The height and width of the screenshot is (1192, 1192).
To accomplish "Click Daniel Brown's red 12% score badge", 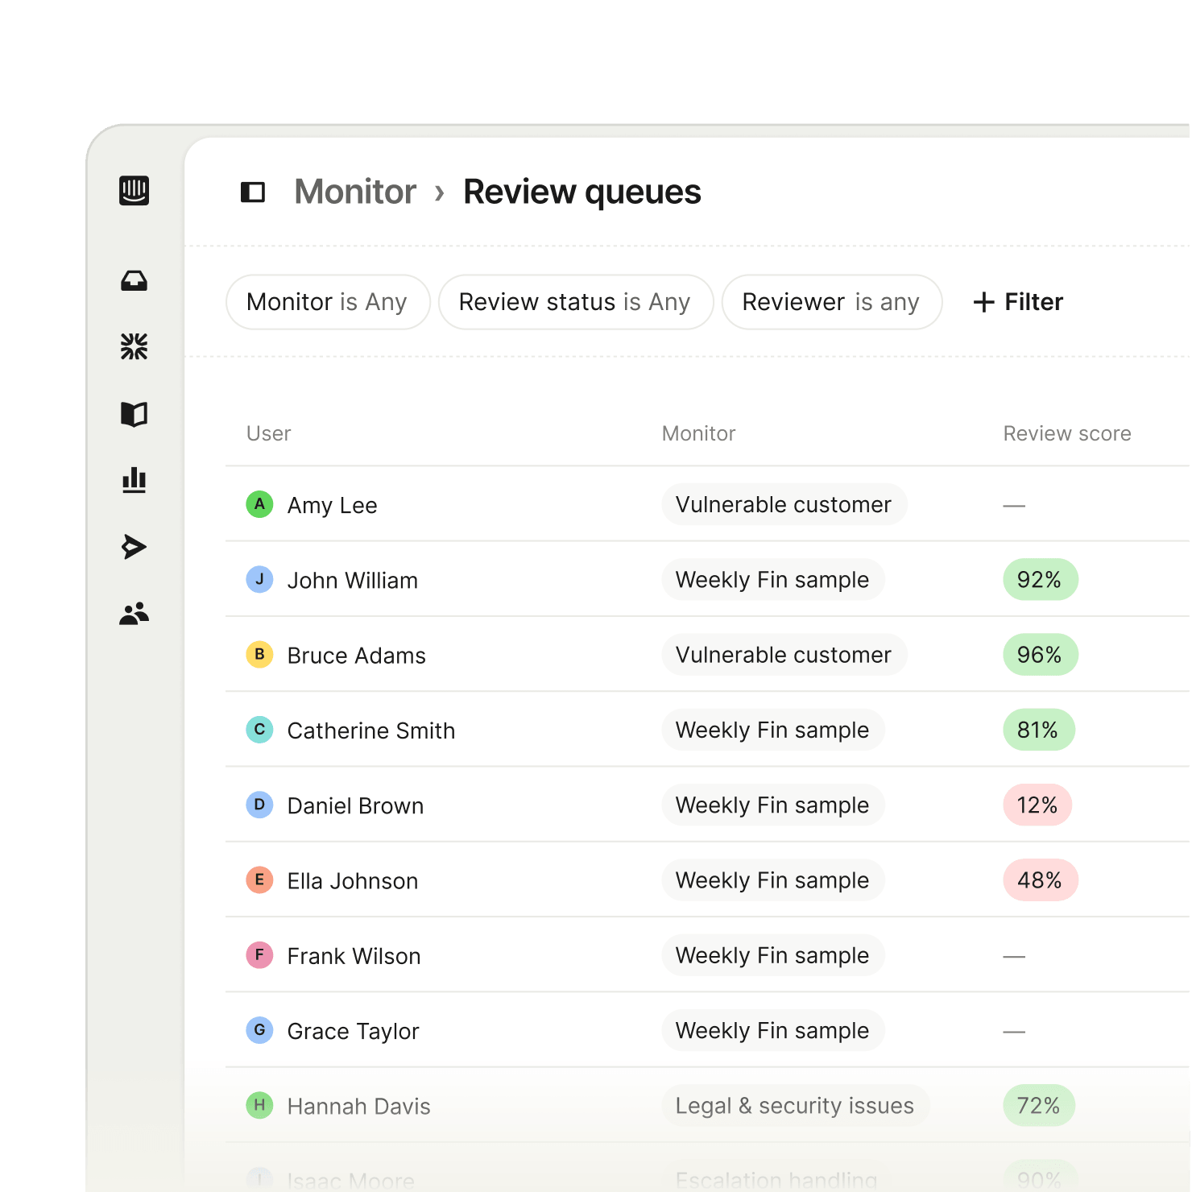I will tap(1037, 805).
